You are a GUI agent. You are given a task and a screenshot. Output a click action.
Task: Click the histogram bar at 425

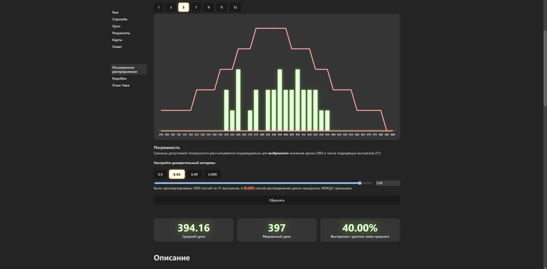pos(315,110)
